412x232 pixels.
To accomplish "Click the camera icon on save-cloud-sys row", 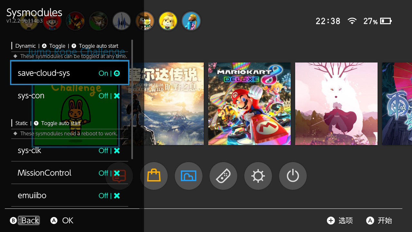I will pyautogui.click(x=117, y=73).
